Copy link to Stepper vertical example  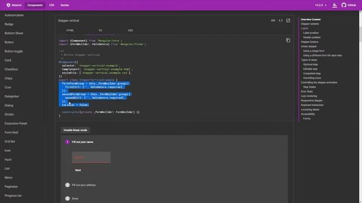[273, 20]
